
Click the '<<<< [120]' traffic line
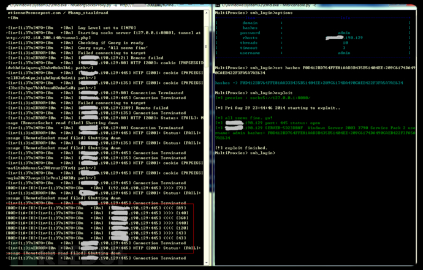tap(97, 228)
